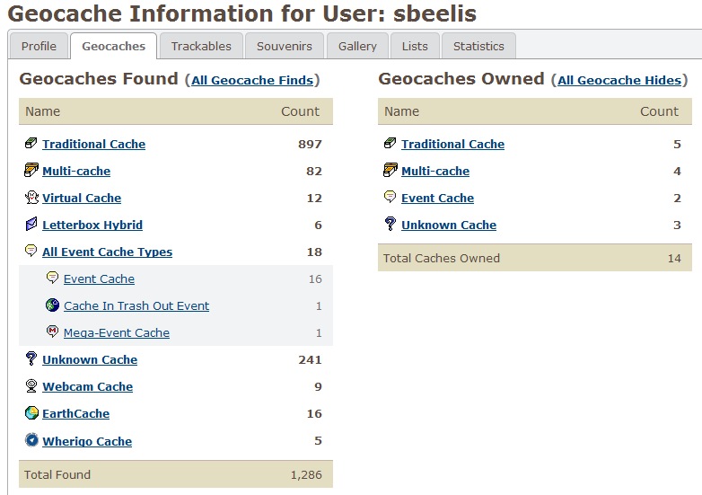Image resolution: width=702 pixels, height=495 pixels.
Task: Click the EarthCache icon
Action: (x=31, y=413)
